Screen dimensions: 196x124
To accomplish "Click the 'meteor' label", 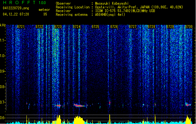I will coord(44,10).
